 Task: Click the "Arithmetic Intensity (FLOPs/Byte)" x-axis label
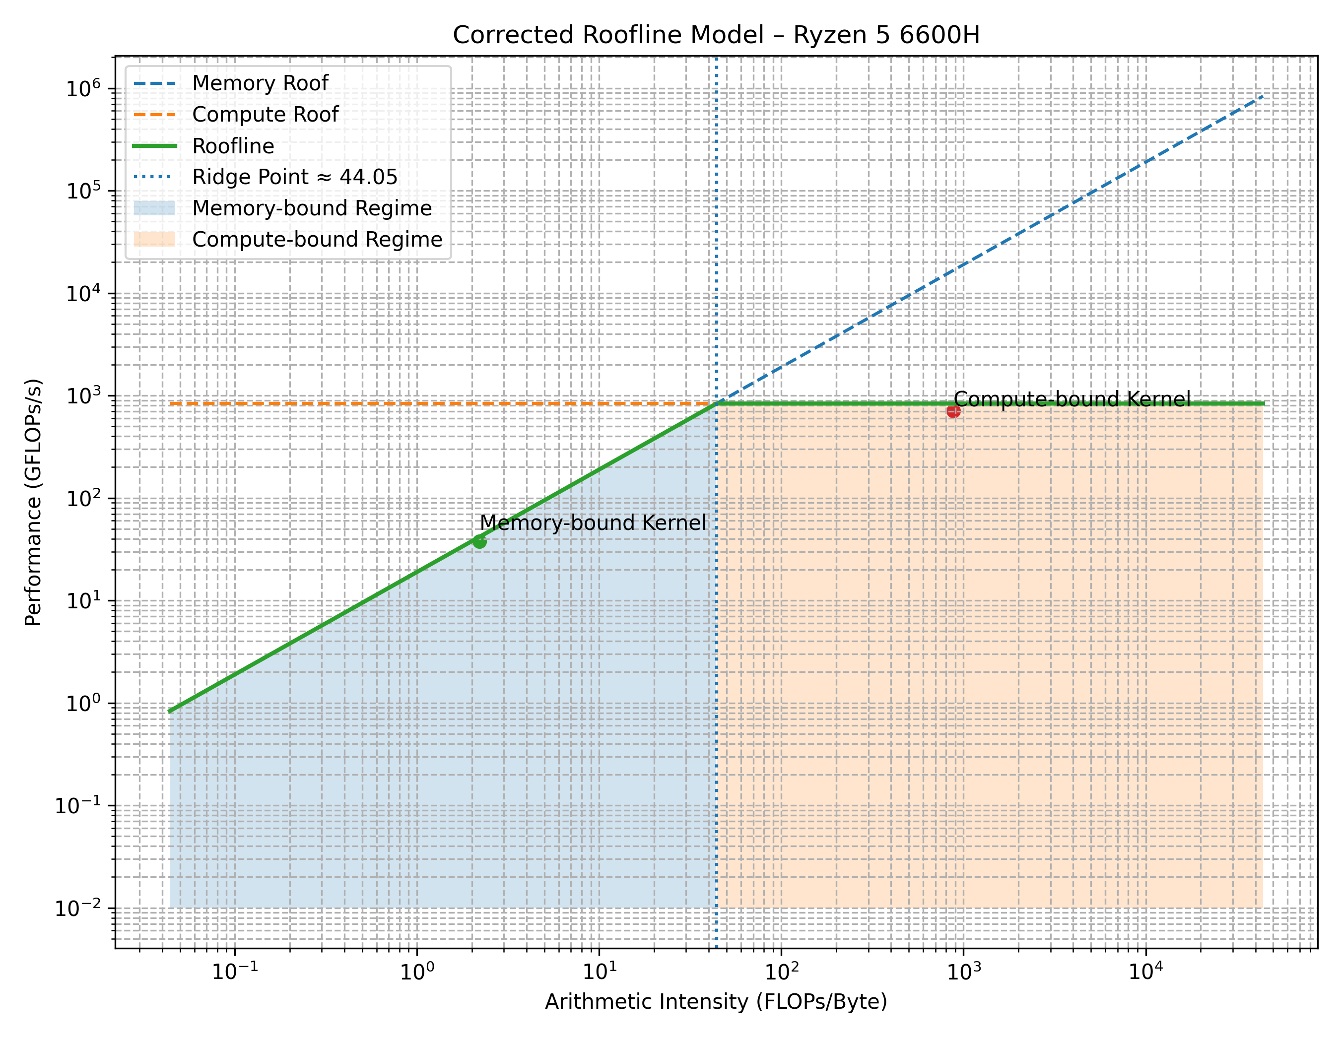[716, 1001]
